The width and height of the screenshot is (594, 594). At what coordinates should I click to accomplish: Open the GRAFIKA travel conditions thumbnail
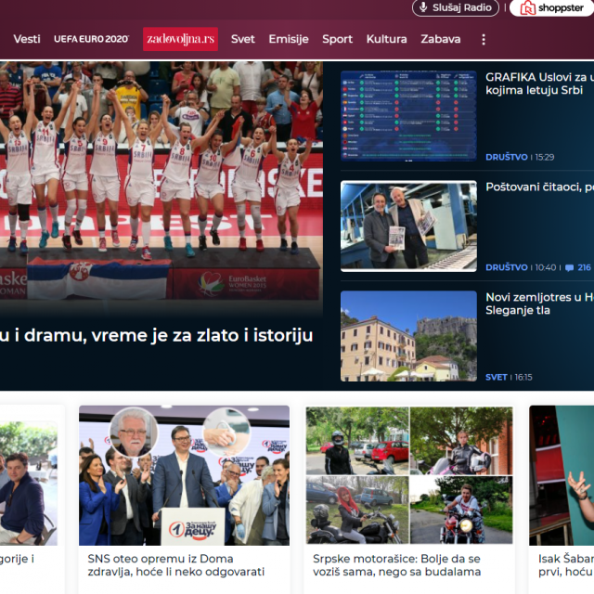point(408,116)
